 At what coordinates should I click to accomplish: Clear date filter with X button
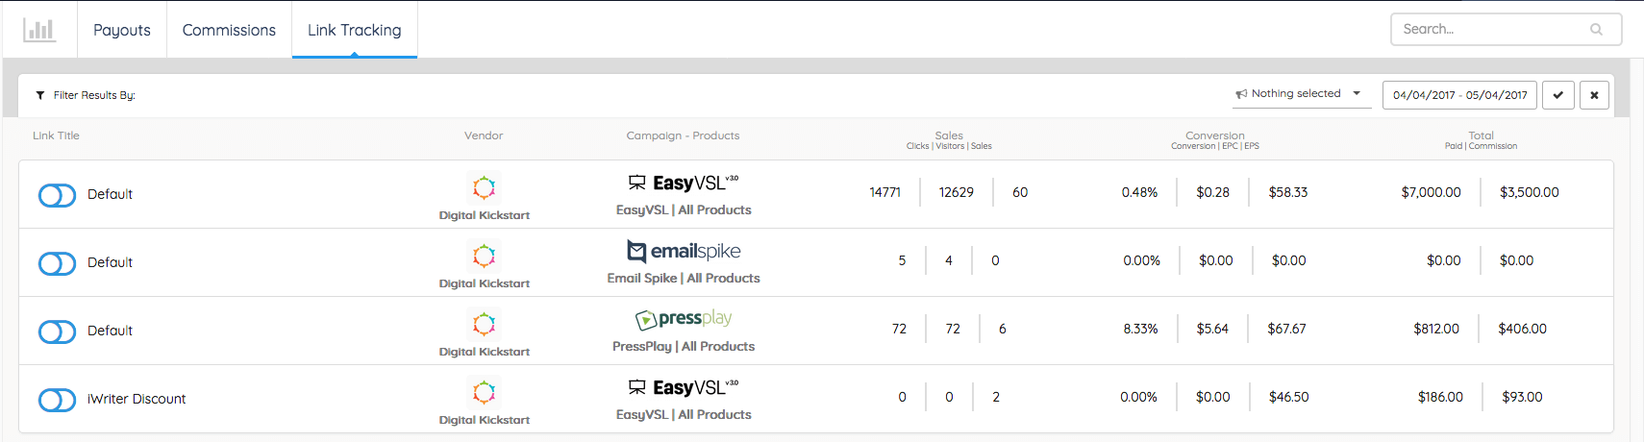(x=1594, y=95)
